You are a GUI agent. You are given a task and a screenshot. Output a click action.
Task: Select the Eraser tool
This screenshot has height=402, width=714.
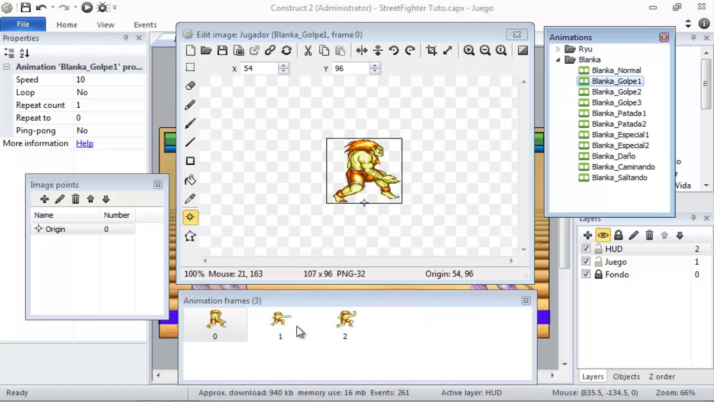point(190,86)
